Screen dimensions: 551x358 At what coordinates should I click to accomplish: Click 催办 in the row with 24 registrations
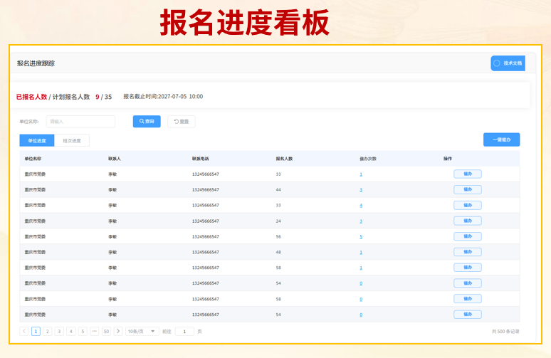pos(468,221)
